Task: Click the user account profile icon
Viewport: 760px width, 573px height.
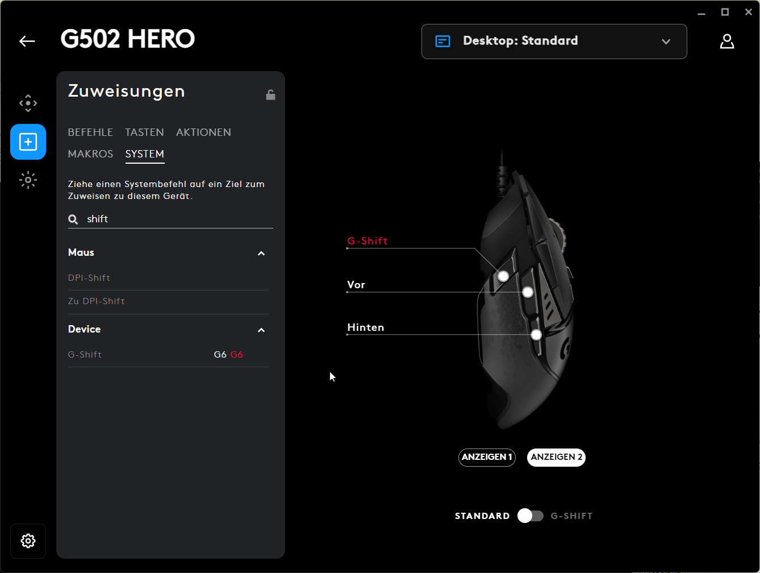Action: tap(727, 41)
